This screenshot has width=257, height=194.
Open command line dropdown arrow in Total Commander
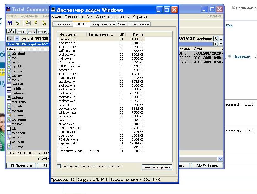point(220,159)
